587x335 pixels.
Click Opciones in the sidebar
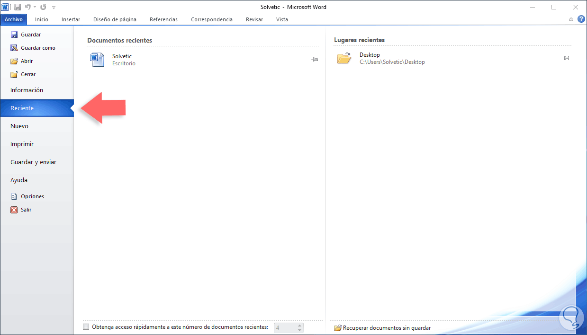(27, 196)
